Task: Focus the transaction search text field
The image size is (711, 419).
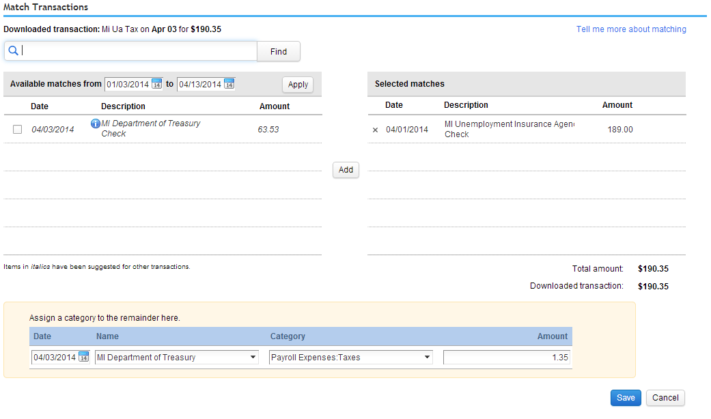Action: tap(137, 51)
